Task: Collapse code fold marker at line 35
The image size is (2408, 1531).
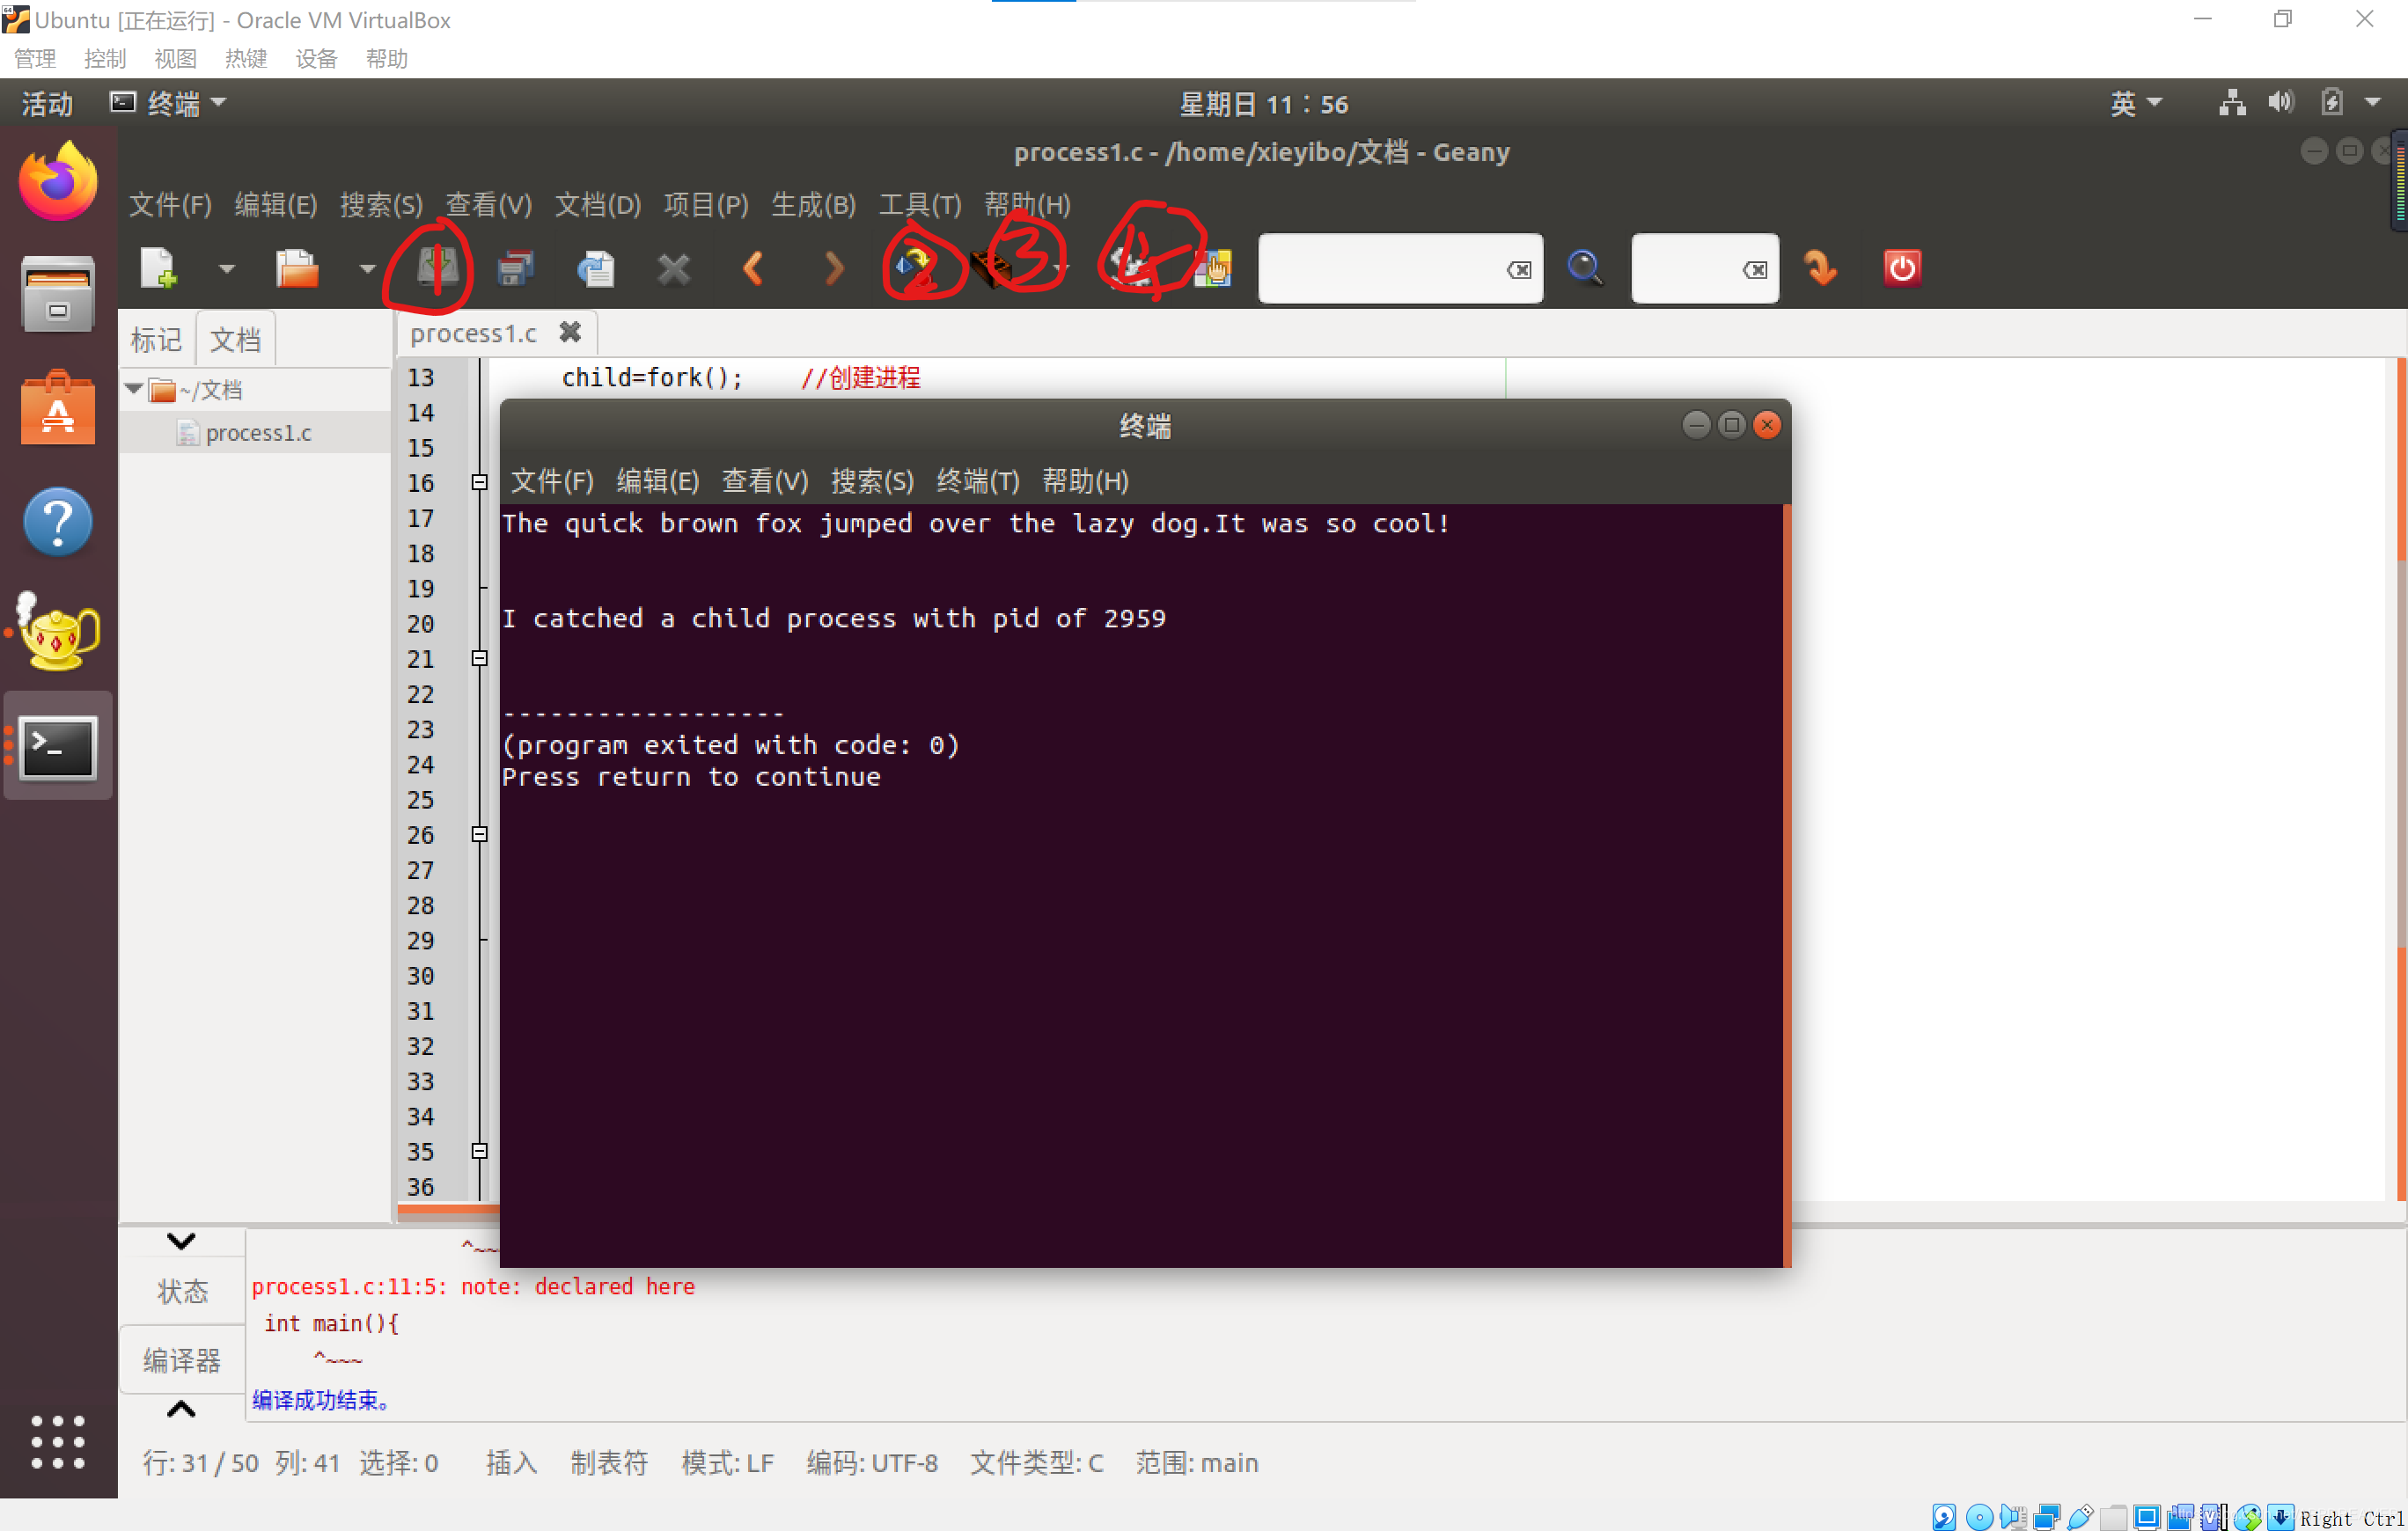Action: coord(480,1151)
